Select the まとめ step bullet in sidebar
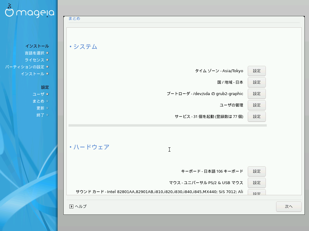The width and height of the screenshot is (309, 231). pyautogui.click(x=47, y=101)
